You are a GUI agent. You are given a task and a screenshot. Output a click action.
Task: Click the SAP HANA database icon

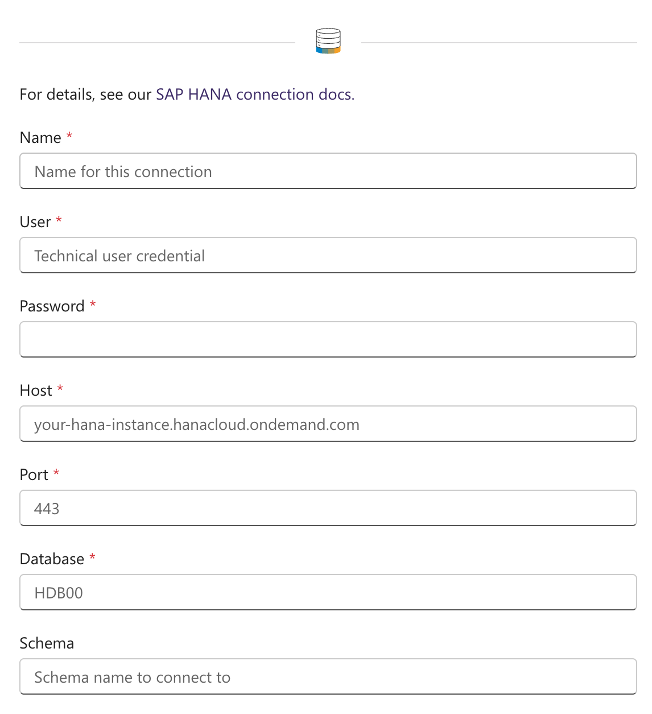(x=328, y=42)
